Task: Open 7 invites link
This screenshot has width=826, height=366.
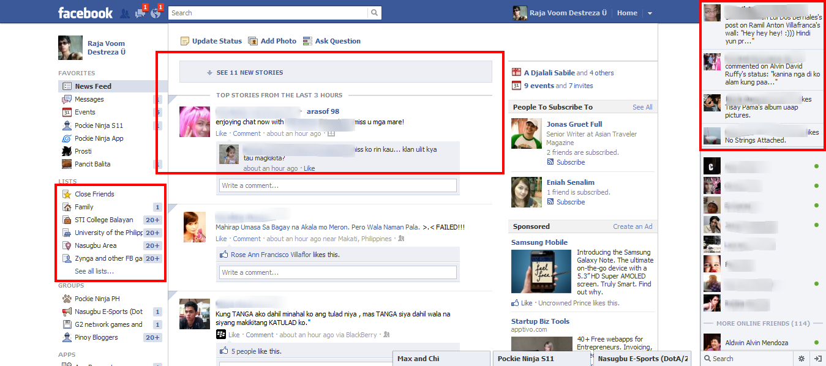Action: click(580, 86)
